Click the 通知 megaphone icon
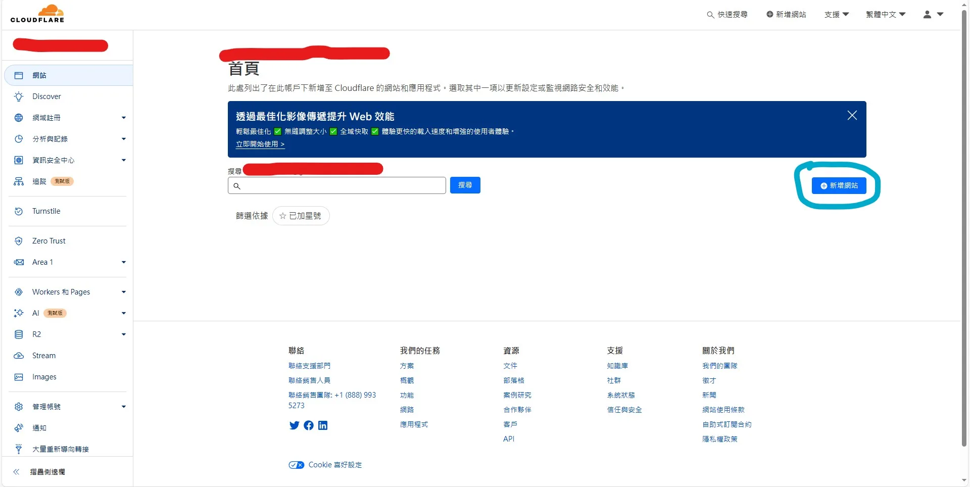 coord(19,428)
